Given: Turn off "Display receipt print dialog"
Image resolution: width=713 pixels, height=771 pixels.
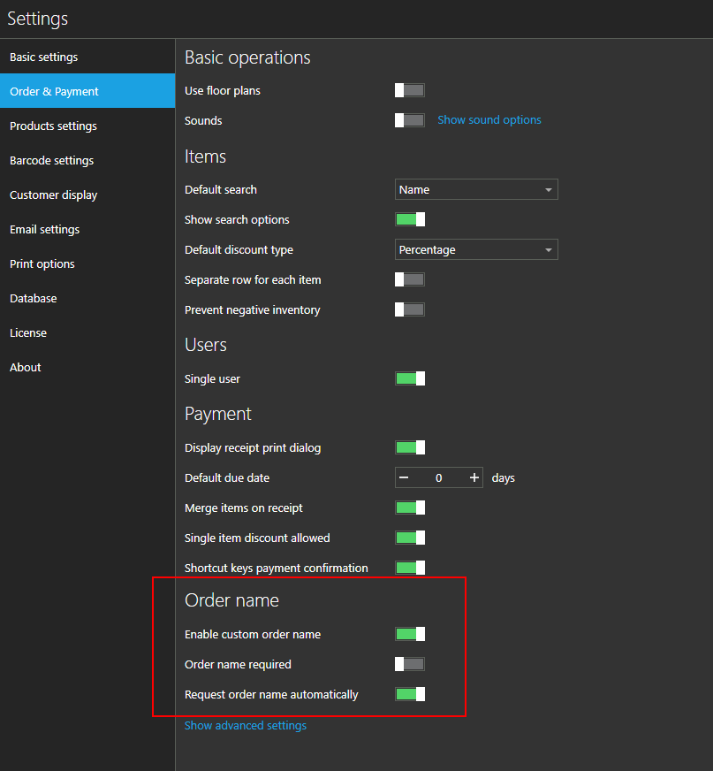Looking at the screenshot, I should coord(409,447).
